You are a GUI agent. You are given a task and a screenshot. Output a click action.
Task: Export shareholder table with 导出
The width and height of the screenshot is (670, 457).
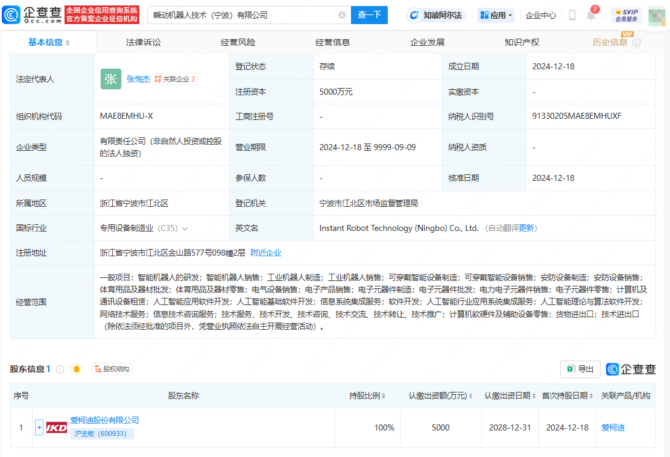click(x=580, y=369)
